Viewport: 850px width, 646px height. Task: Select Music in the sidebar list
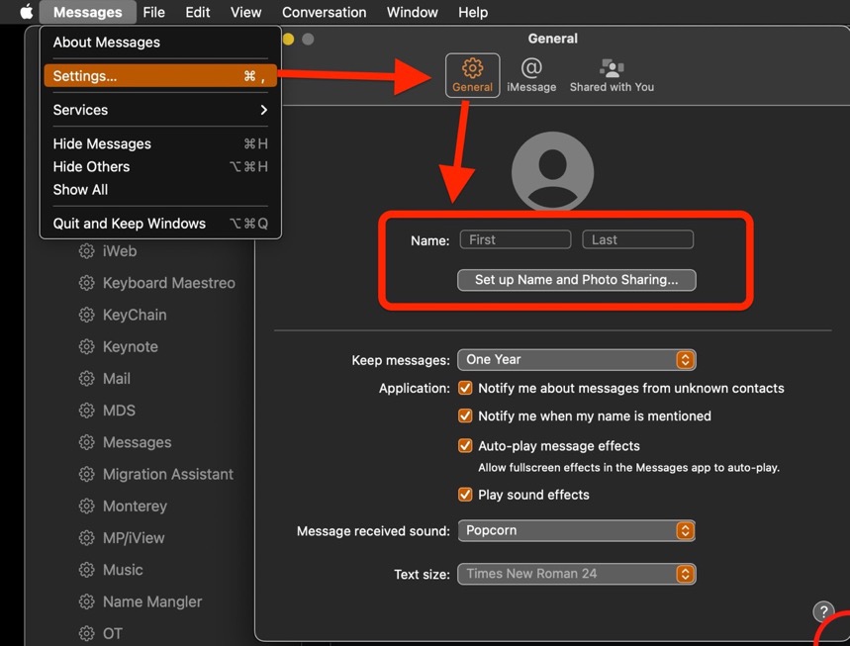[123, 570]
